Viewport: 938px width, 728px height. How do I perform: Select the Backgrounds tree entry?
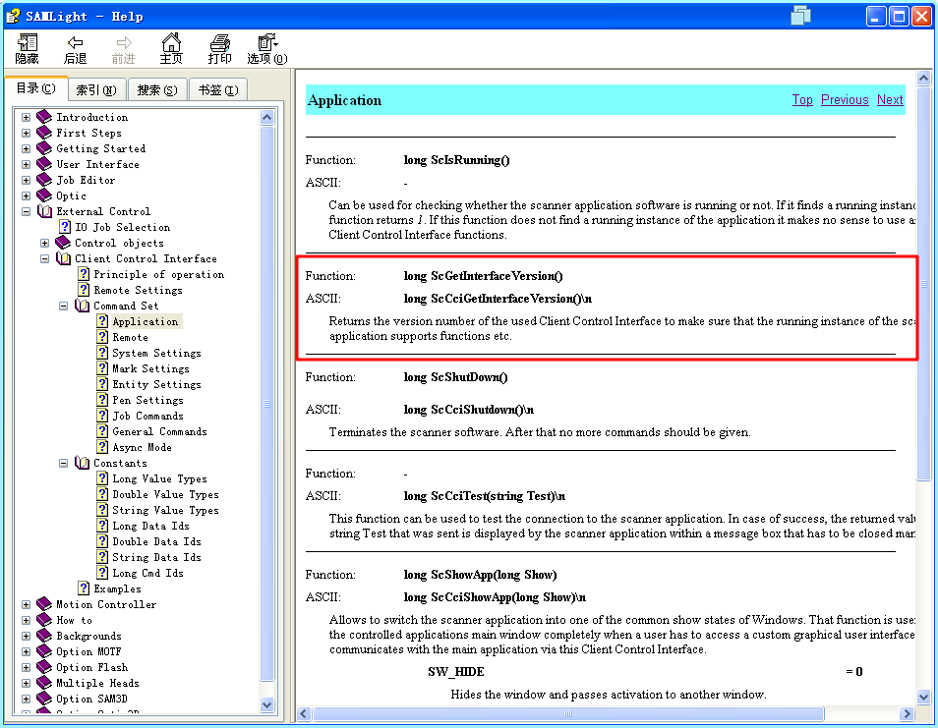tap(88, 636)
